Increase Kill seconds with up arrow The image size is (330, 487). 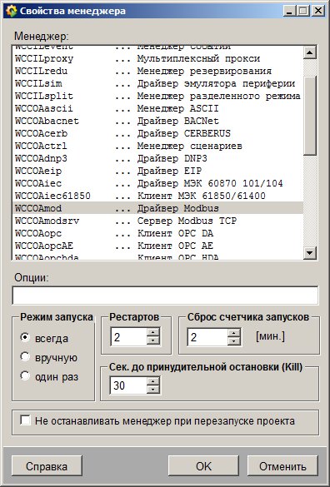point(152,382)
